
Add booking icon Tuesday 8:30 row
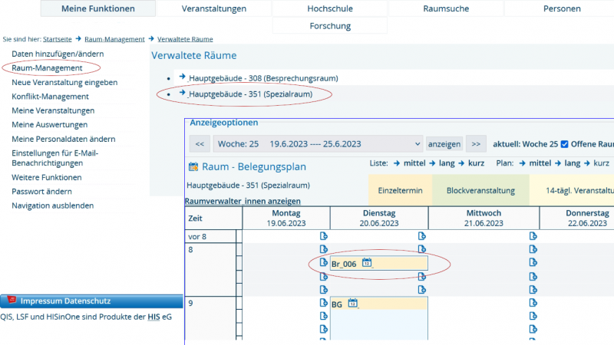coord(421,277)
